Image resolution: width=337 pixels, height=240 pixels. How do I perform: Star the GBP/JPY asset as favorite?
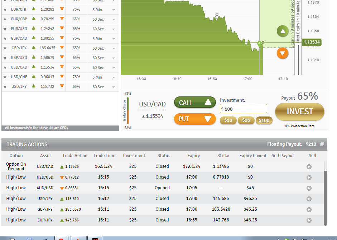click(x=5, y=48)
